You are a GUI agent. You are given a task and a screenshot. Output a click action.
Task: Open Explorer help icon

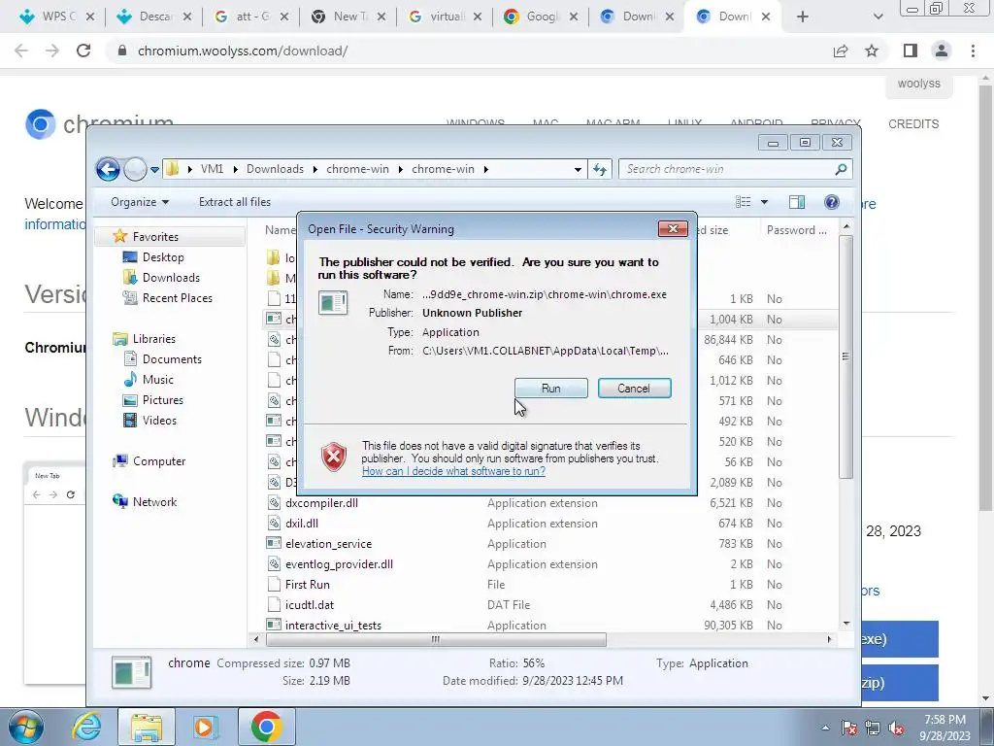point(832,202)
